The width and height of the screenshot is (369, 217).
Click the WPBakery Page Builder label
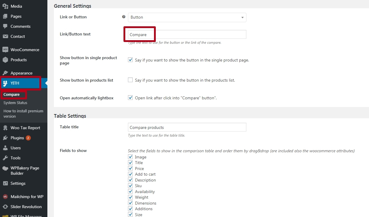[x=25, y=171]
